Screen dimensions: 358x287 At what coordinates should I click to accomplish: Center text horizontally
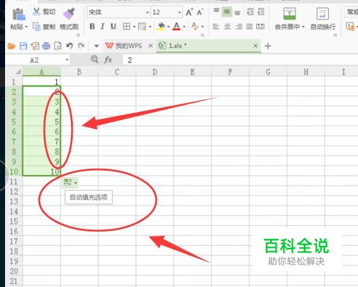[227, 27]
